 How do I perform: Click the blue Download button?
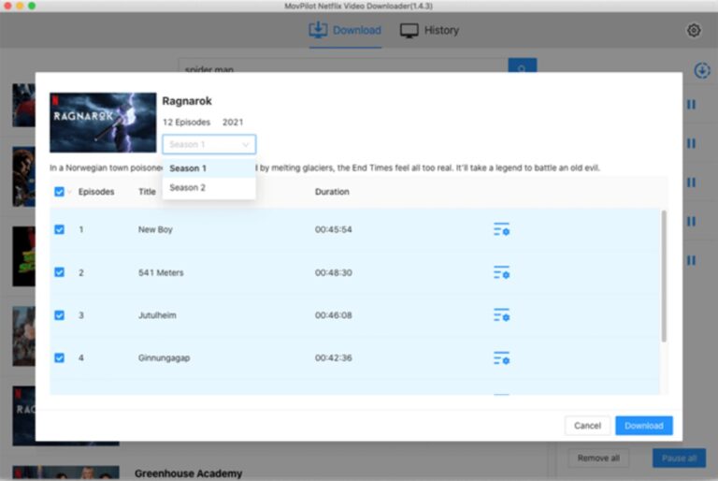643,426
